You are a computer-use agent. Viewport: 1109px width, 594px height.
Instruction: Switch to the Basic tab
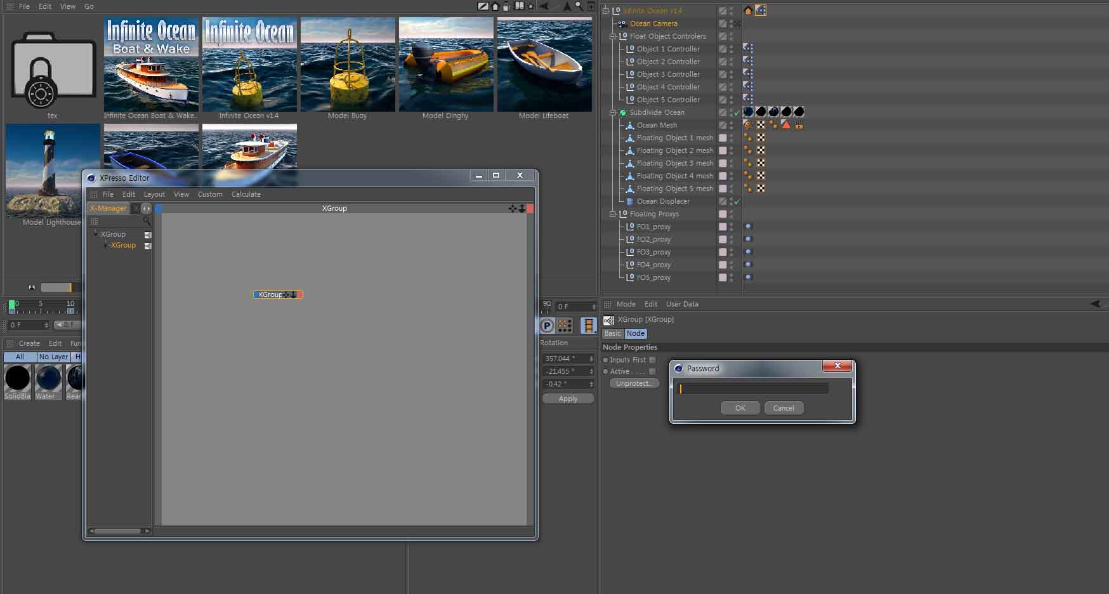pyautogui.click(x=613, y=333)
